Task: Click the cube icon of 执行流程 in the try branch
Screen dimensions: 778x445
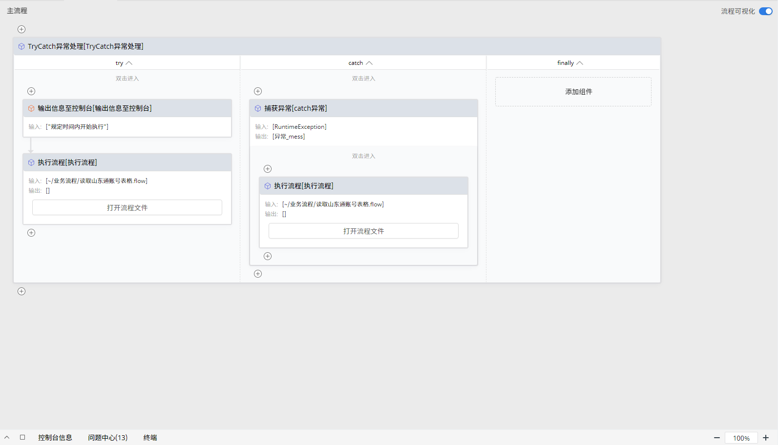Action: 31,162
